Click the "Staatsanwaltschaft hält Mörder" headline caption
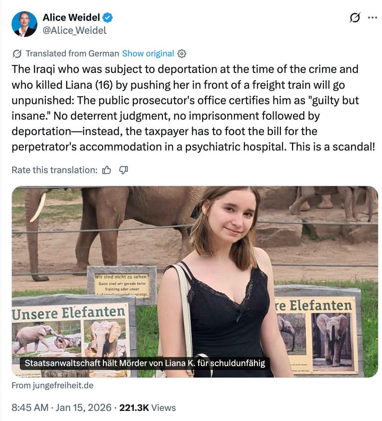This screenshot has height=421, width=382. coord(145,363)
